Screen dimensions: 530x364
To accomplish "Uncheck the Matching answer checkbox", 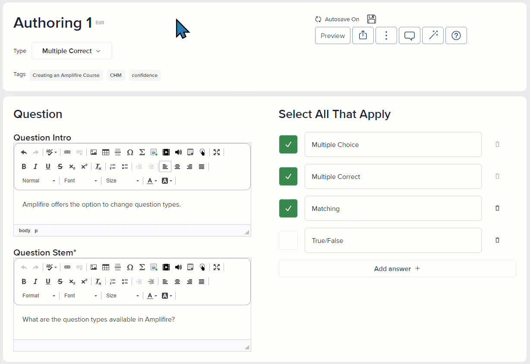I will (x=288, y=208).
